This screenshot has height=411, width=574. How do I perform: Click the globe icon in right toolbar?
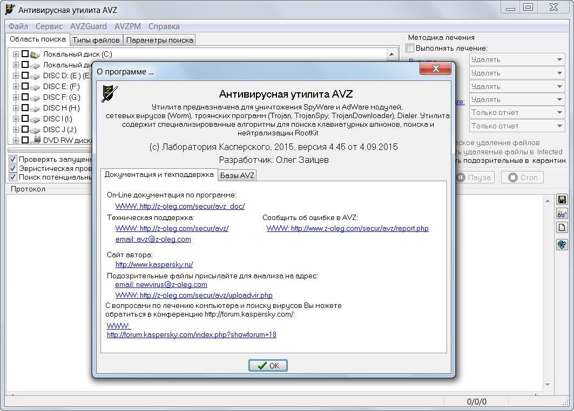coord(562,244)
